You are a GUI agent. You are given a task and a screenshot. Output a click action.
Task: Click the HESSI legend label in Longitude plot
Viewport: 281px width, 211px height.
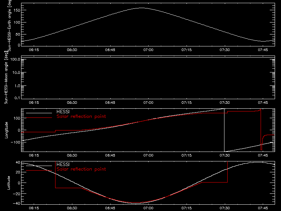63,111
